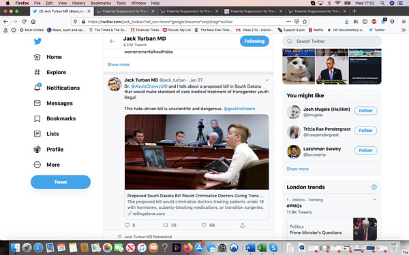Open Microsoft Word from the Dock
The image size is (409, 255).
pyautogui.click(x=250, y=248)
